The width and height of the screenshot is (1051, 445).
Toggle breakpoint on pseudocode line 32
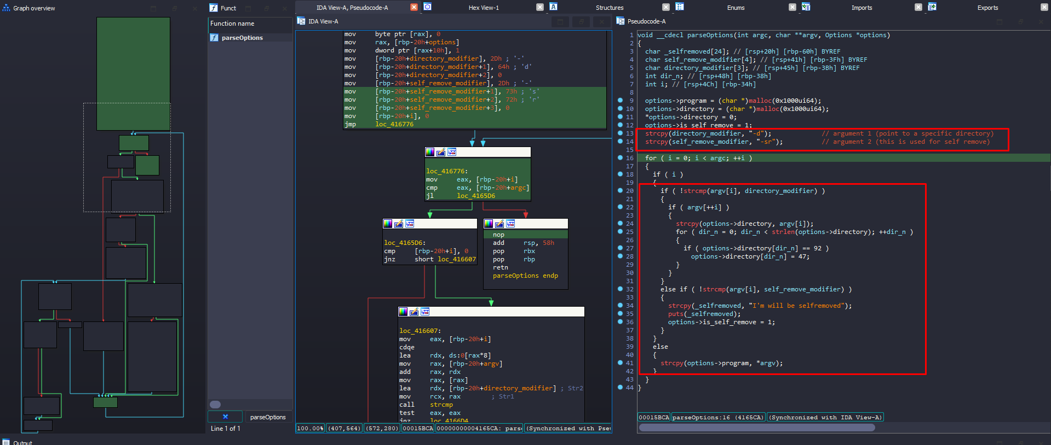(x=620, y=289)
